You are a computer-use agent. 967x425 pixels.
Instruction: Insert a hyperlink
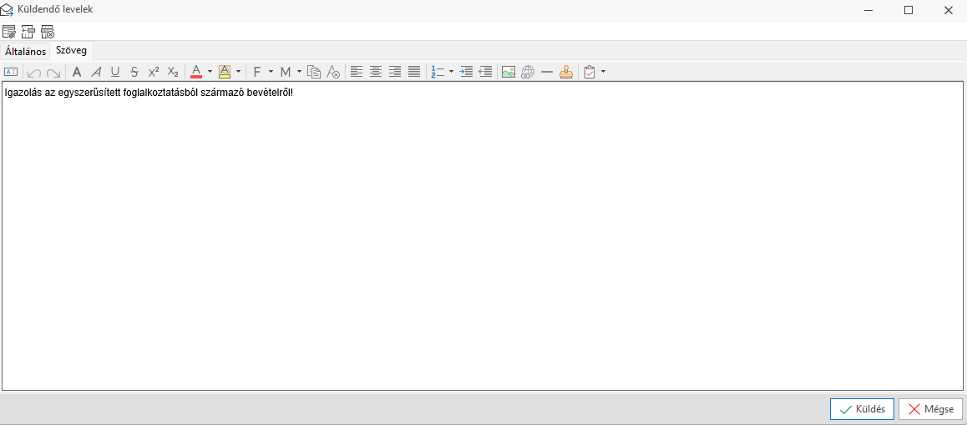(528, 72)
